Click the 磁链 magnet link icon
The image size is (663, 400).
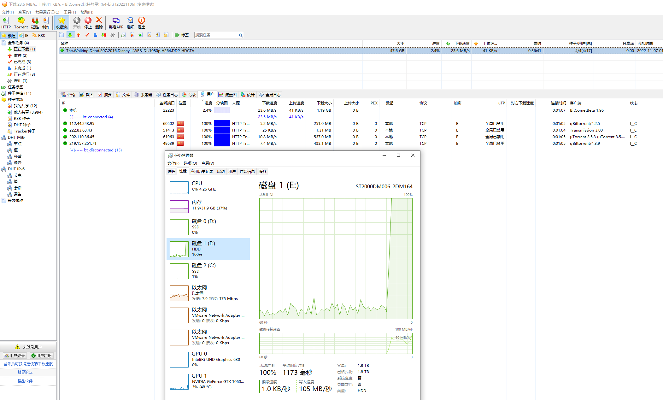[35, 23]
